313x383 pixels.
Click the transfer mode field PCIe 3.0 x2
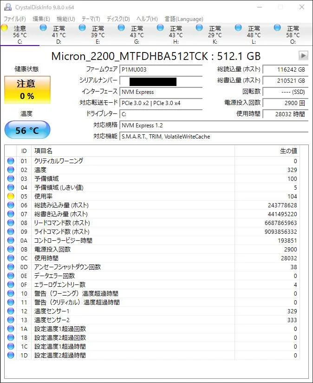[161, 103]
